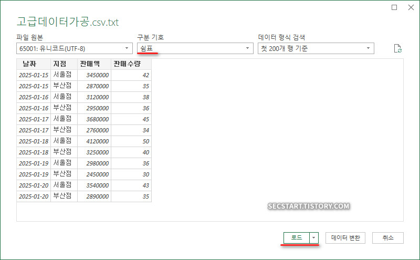Open the 데이터 형식 검색 dropdown

click(x=316, y=48)
